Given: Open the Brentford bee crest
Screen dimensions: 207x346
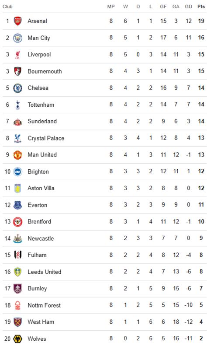Looking at the screenshot, I should 17,222.
